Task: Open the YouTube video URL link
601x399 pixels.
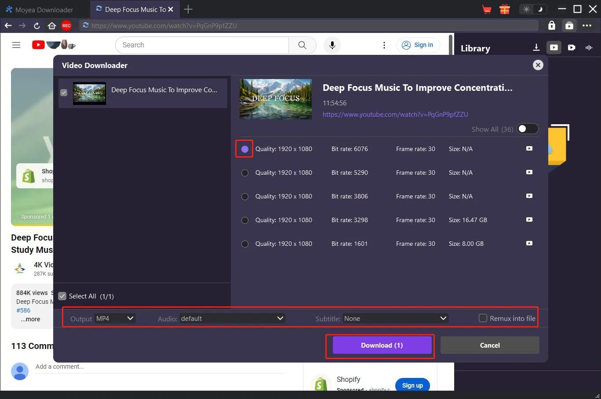Action: [395, 115]
